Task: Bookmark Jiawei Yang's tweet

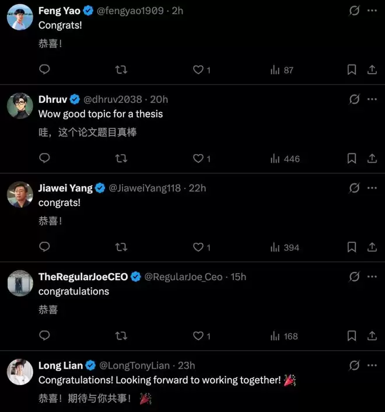Action: pyautogui.click(x=352, y=247)
